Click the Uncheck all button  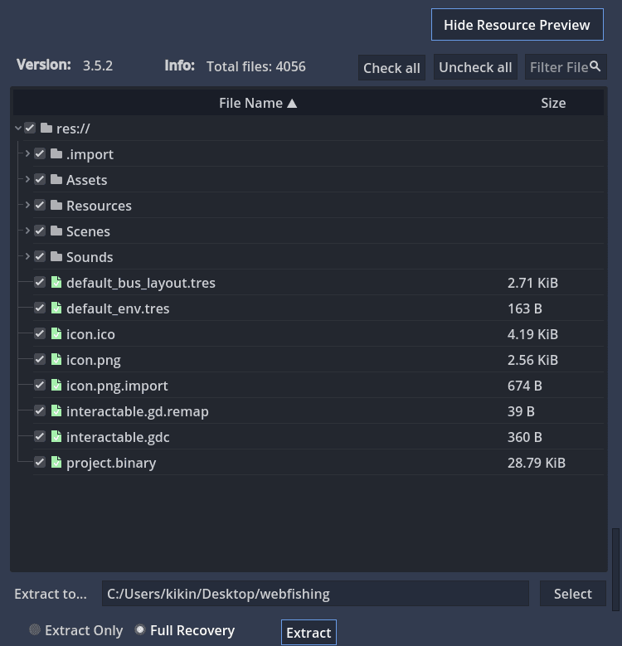475,67
